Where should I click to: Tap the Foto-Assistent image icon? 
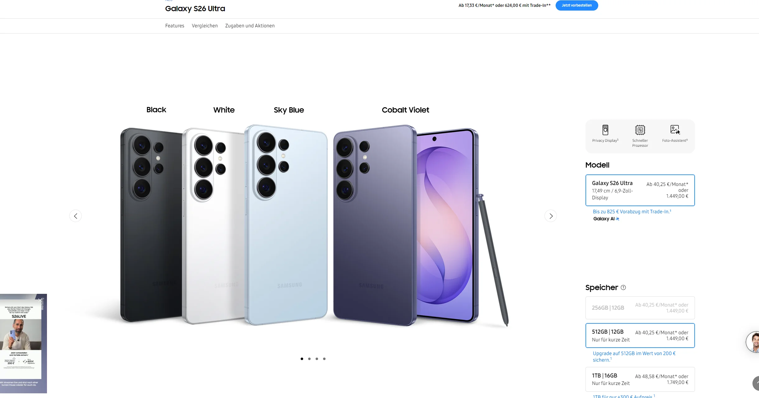675,130
